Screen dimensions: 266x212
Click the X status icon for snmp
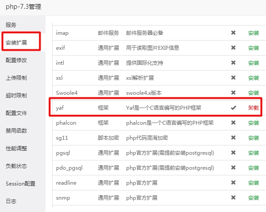[233, 197]
